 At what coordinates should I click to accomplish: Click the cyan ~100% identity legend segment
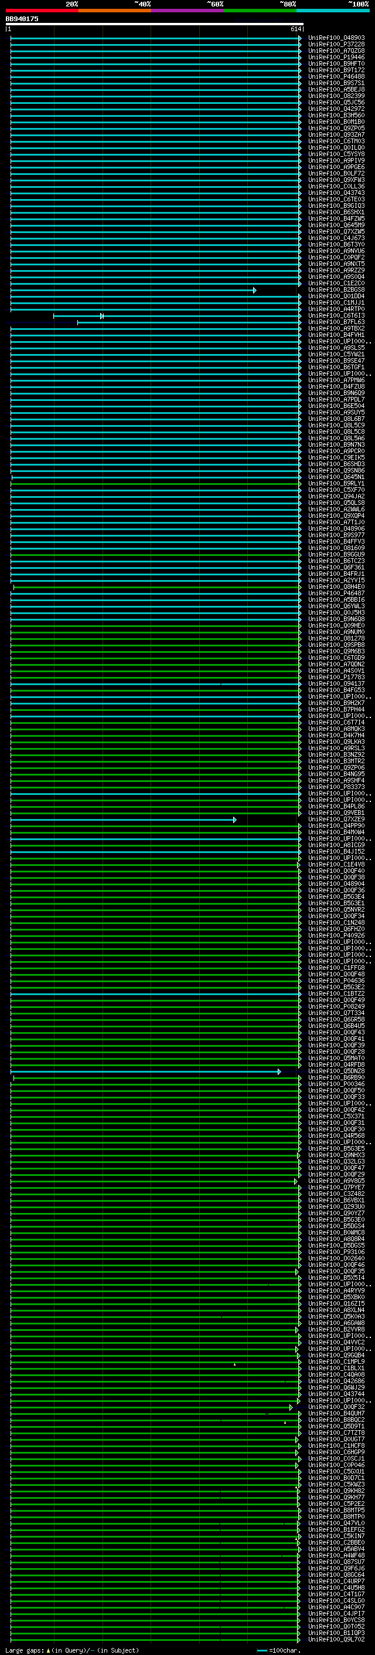[333, 11]
